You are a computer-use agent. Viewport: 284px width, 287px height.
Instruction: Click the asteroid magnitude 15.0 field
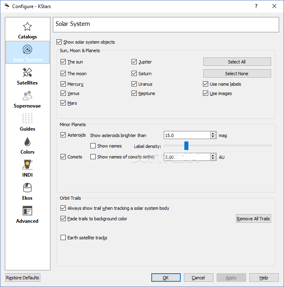coord(187,135)
